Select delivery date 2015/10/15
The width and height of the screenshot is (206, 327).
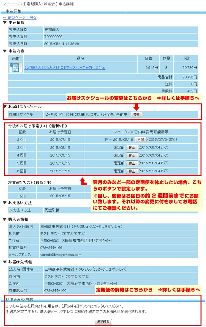pyautogui.click(x=60, y=163)
